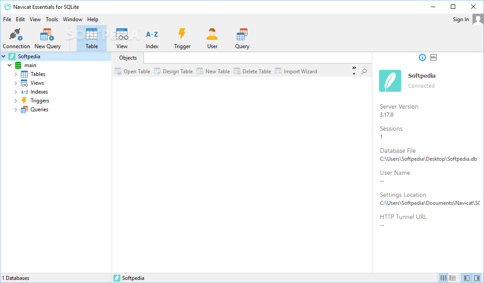
Task: Select Tables in the tree
Action: click(38, 74)
